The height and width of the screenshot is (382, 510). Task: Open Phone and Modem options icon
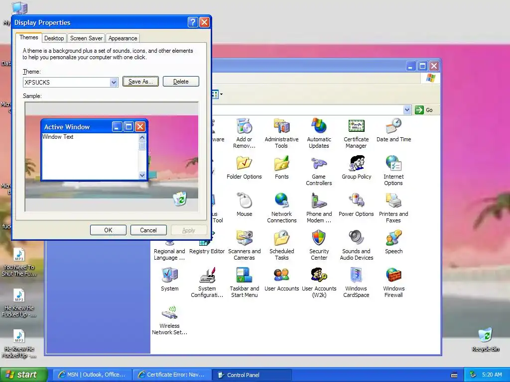[x=319, y=208]
